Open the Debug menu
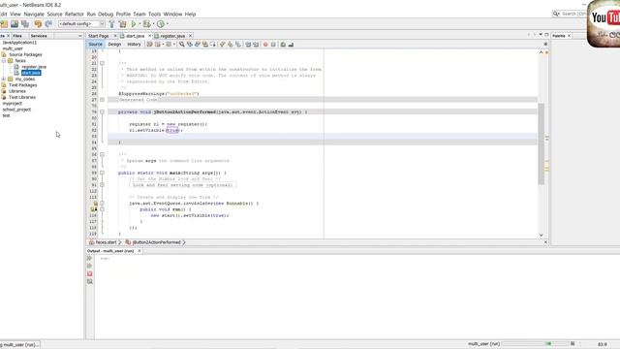The height and width of the screenshot is (349, 620). 106,14
